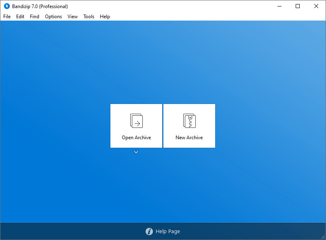This screenshot has width=326, height=240.
Task: Click the info icon beside Help Page
Action: tap(149, 231)
